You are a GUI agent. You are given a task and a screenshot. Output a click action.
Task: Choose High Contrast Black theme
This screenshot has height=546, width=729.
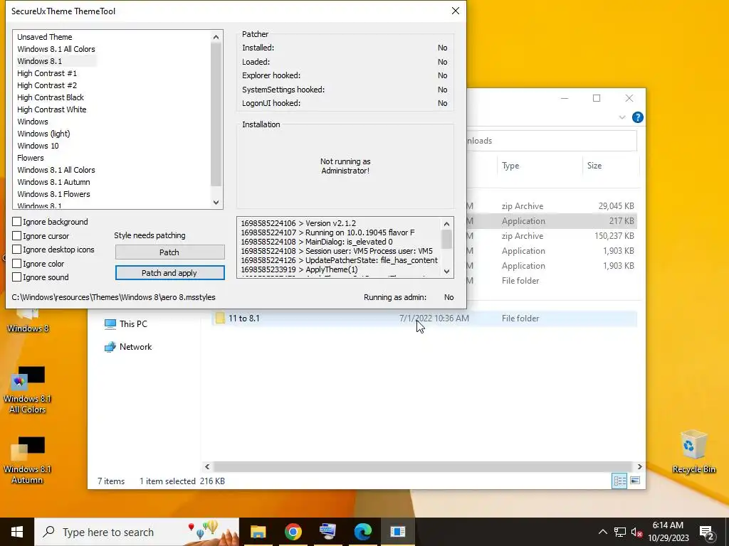[51, 97]
